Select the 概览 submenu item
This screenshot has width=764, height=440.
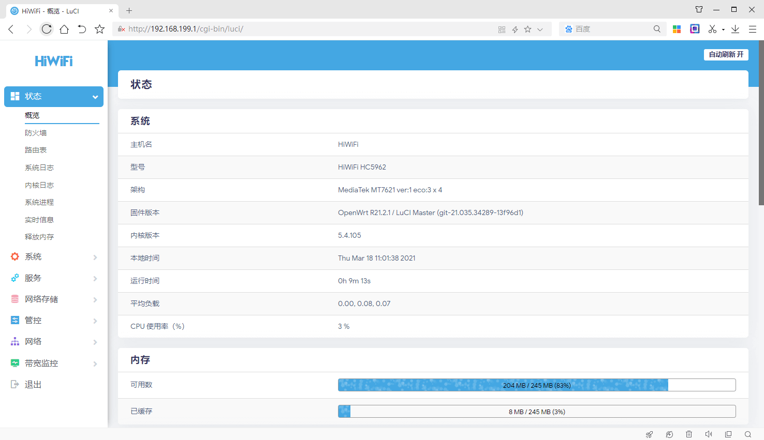point(32,115)
